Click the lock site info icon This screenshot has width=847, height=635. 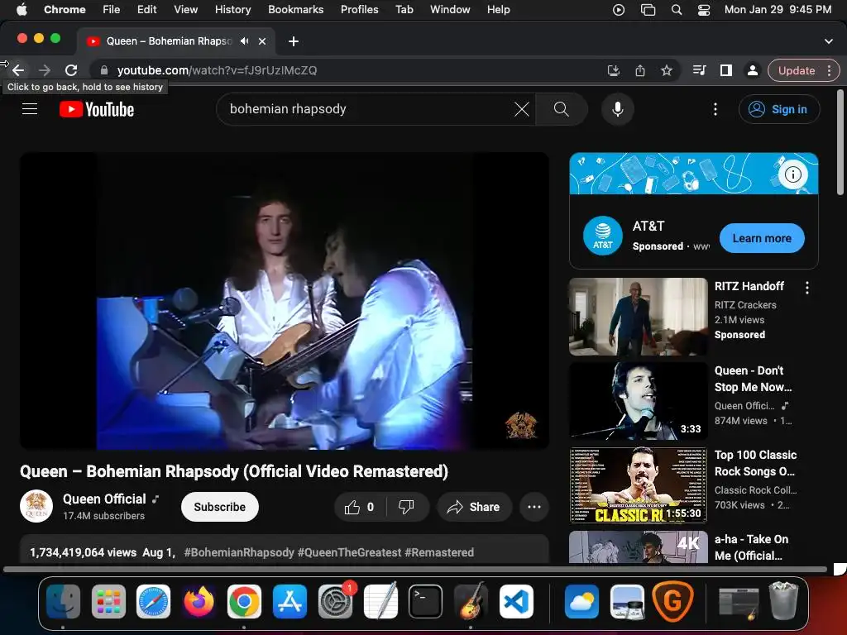tap(104, 70)
